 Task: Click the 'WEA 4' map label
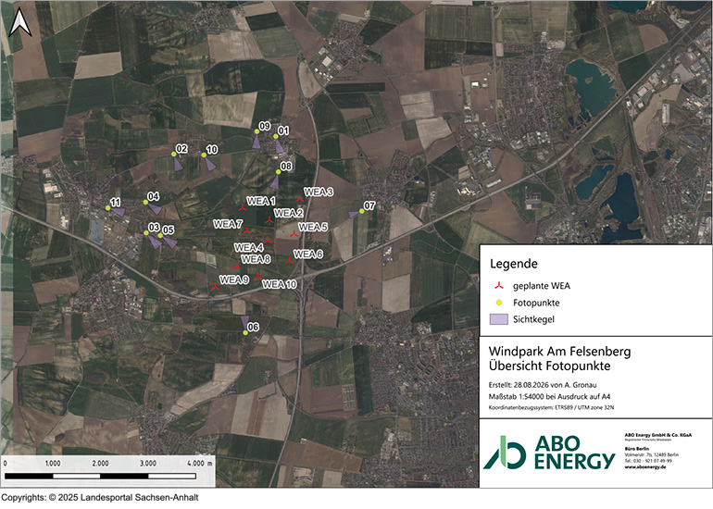pos(249,248)
